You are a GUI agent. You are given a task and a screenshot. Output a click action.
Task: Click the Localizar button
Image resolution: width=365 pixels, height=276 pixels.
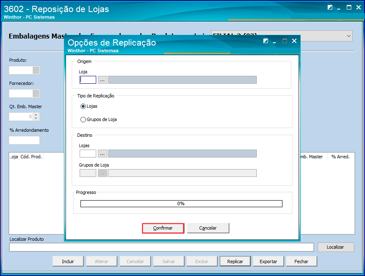pyautogui.click(x=336, y=247)
